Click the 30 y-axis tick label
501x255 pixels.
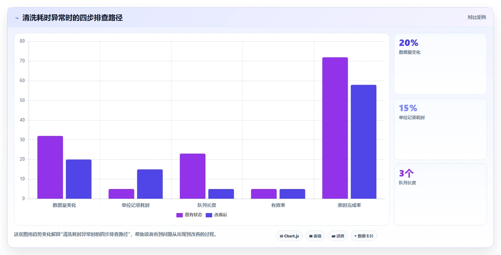click(22, 140)
